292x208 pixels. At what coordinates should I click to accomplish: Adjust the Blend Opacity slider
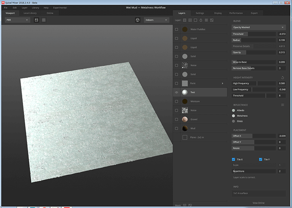254,53
